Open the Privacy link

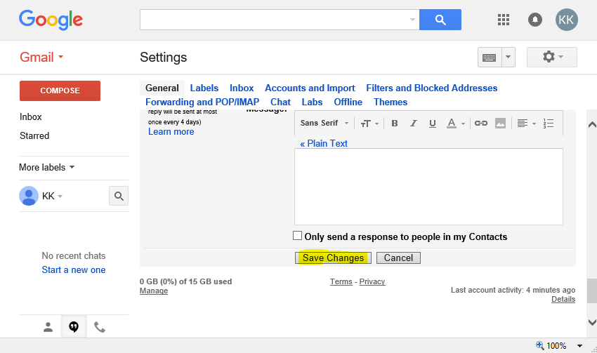tap(372, 281)
